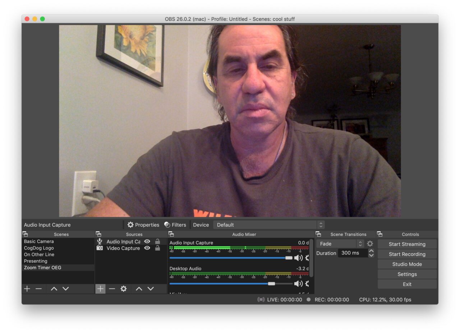Open Desktop Audio mixer gear settings
The image size is (460, 333).
[307, 284]
